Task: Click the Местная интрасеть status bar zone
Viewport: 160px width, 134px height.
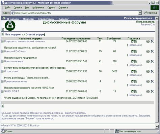Action: point(128,131)
